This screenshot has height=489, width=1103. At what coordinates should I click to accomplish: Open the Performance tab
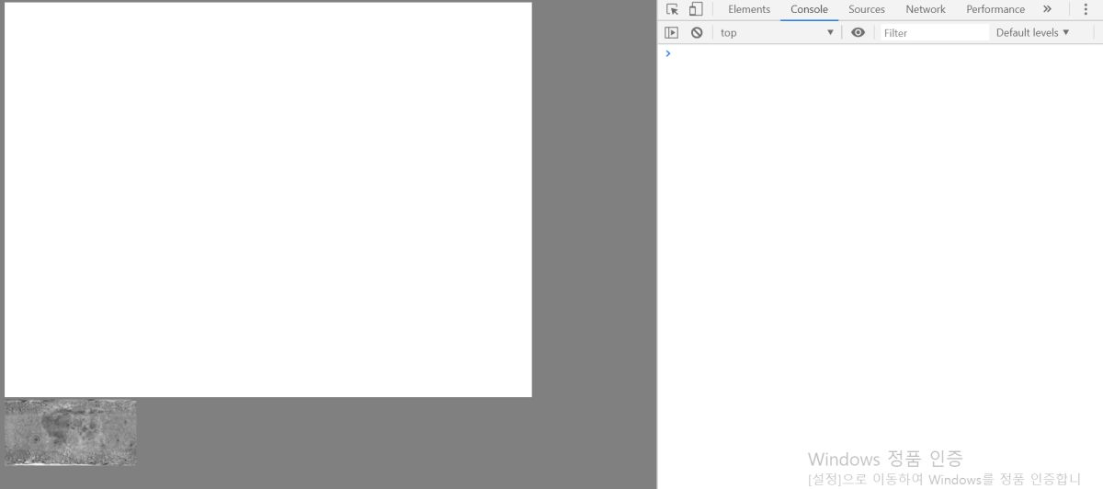pyautogui.click(x=995, y=9)
